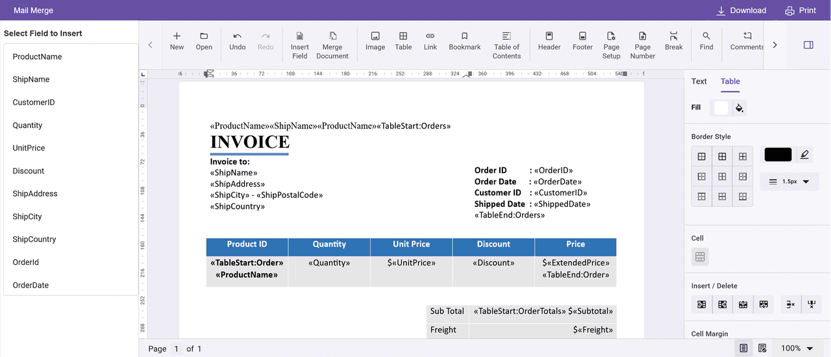Screen dimensions: 831x357
Task: Insert an Image from the toolbar
Action: (x=375, y=41)
